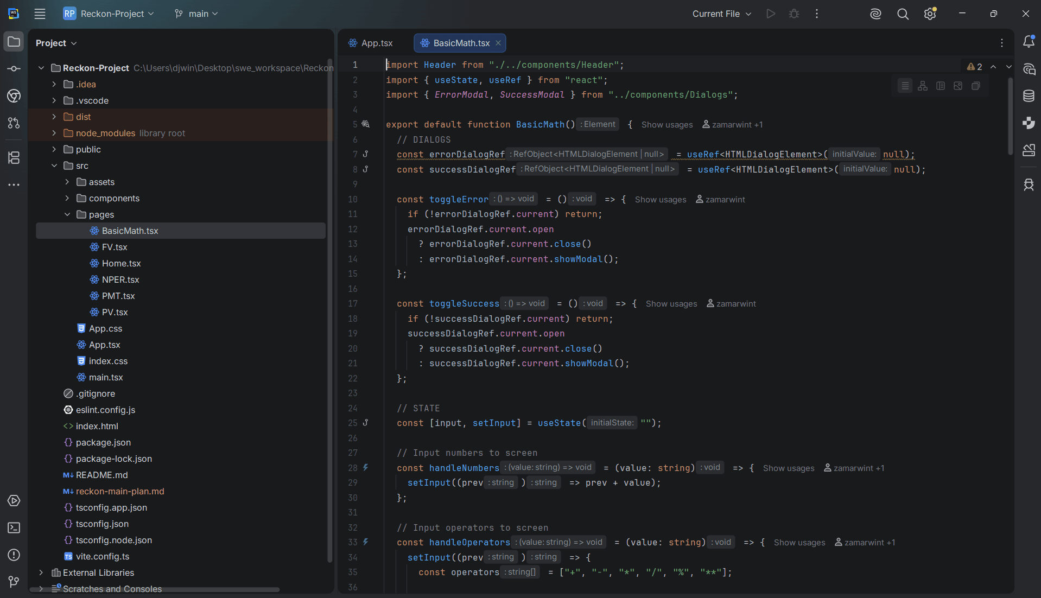Select reckon-main-plan.md file

pos(181,491)
